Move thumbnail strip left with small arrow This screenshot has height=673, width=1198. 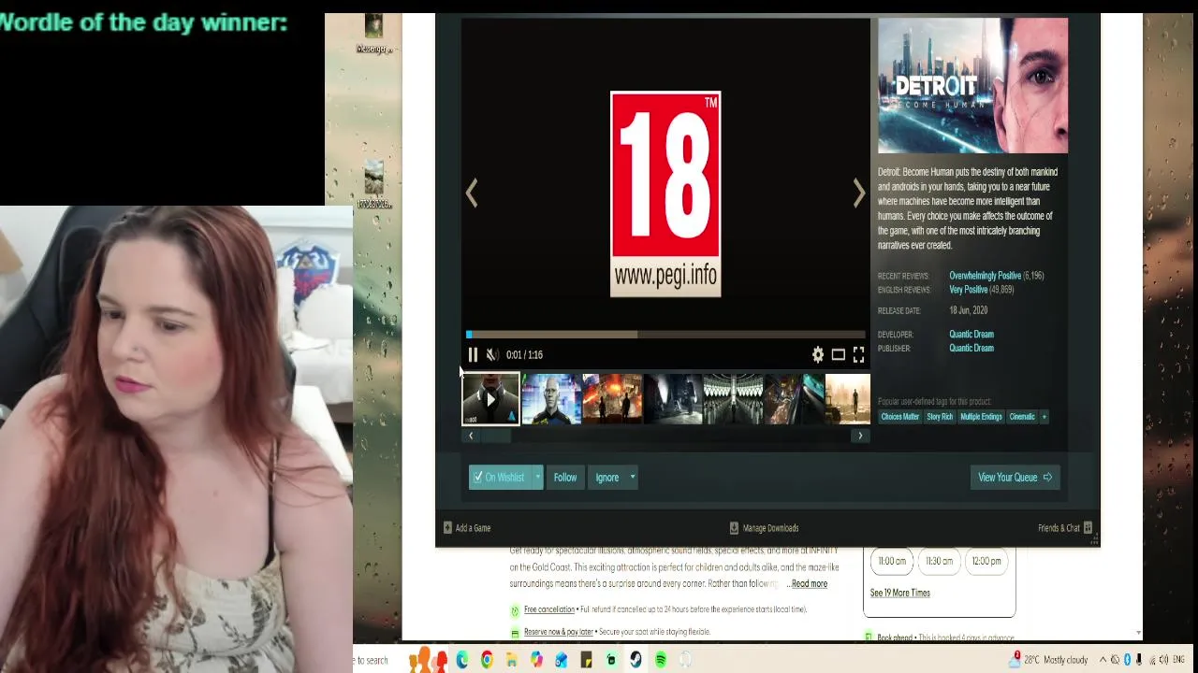click(x=471, y=436)
